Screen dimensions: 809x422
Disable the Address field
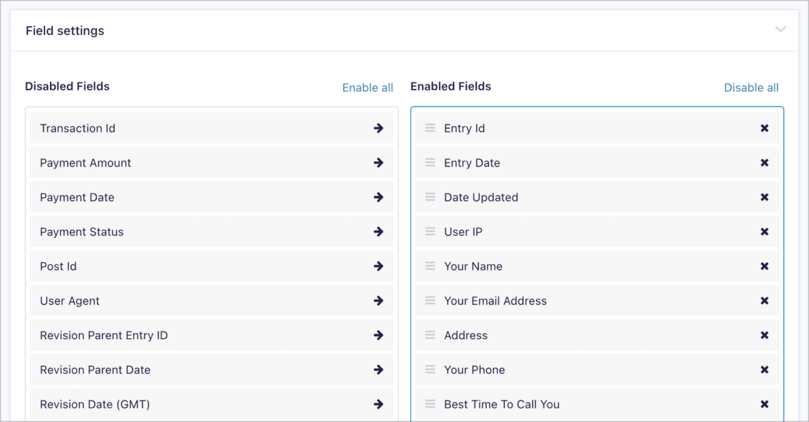(x=765, y=335)
